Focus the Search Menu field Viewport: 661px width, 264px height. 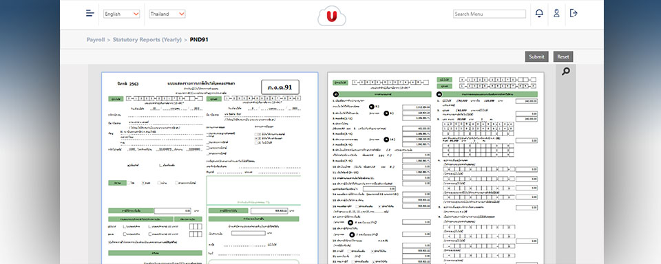tap(490, 14)
